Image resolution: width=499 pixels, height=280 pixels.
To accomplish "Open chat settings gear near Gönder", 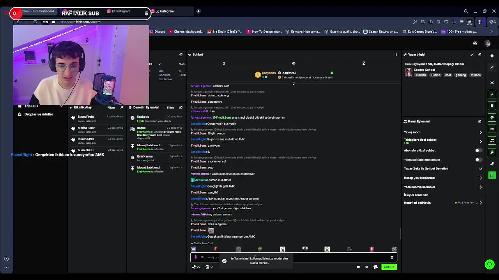I will (366, 267).
